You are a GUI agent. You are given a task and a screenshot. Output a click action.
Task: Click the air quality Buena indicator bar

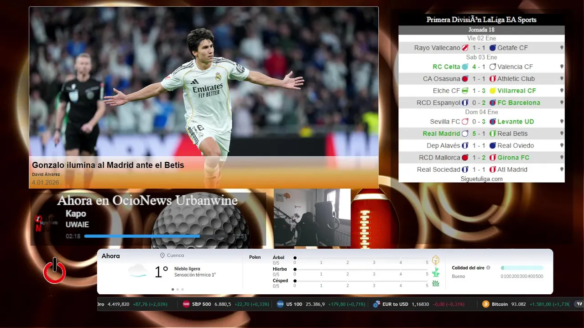click(522, 268)
